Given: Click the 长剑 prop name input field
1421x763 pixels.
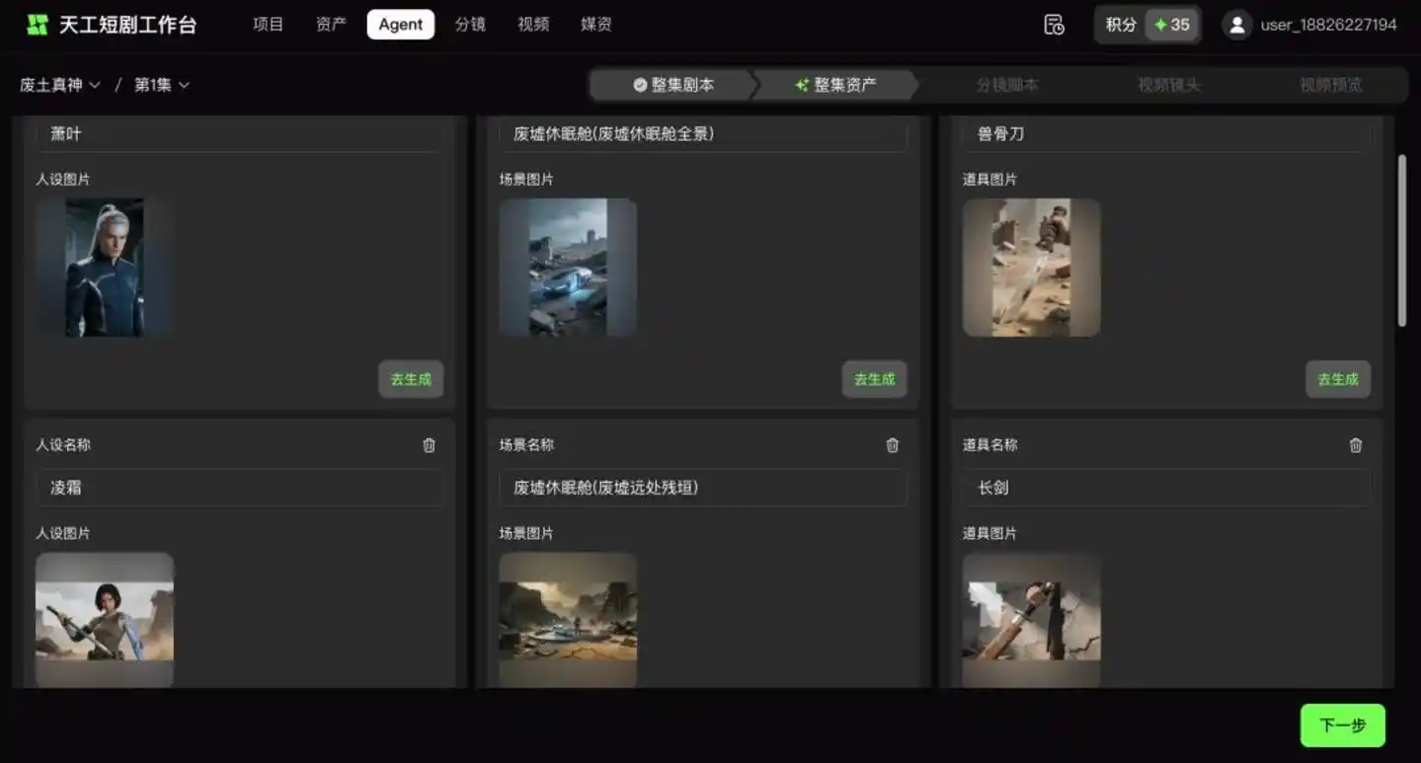Looking at the screenshot, I should (x=1166, y=488).
